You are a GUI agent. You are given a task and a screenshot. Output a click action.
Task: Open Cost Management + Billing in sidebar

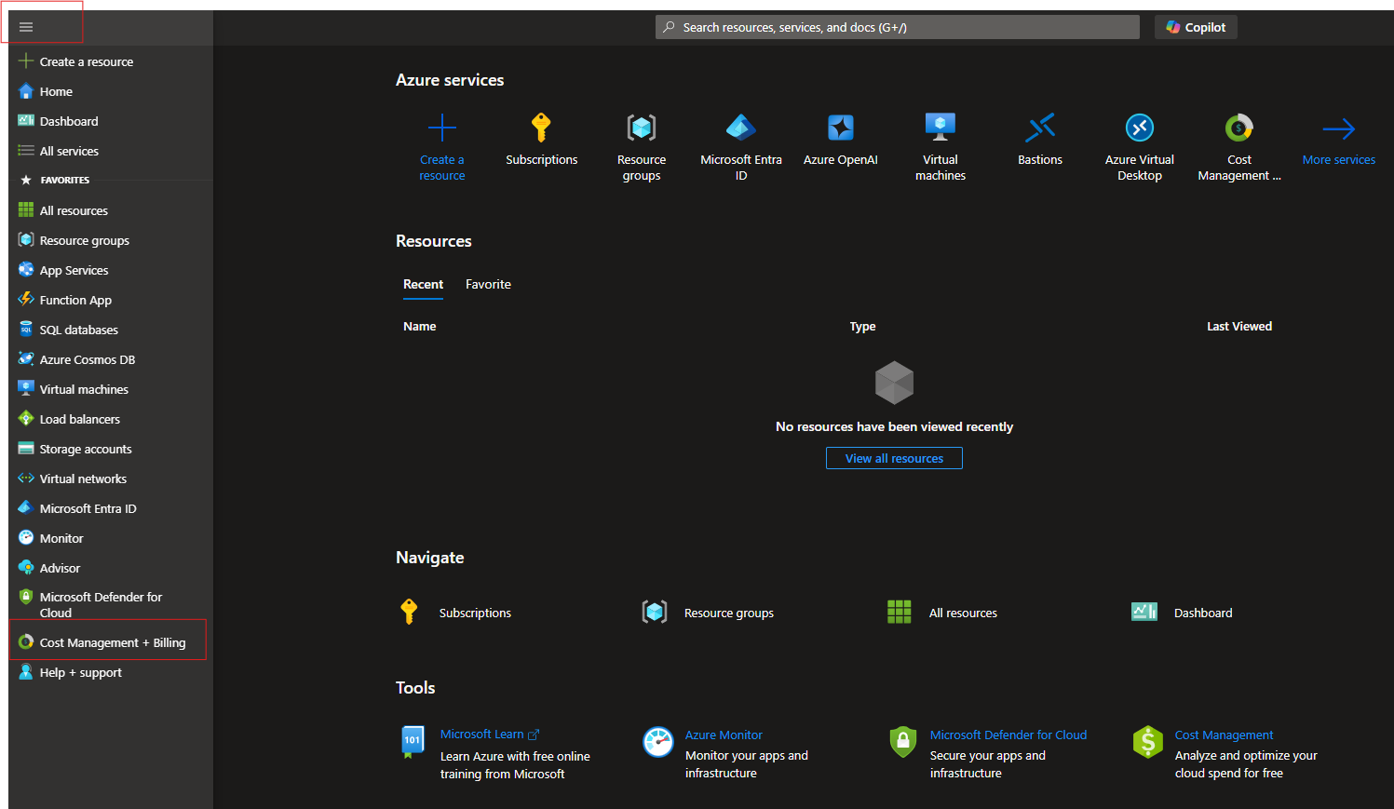click(x=102, y=642)
